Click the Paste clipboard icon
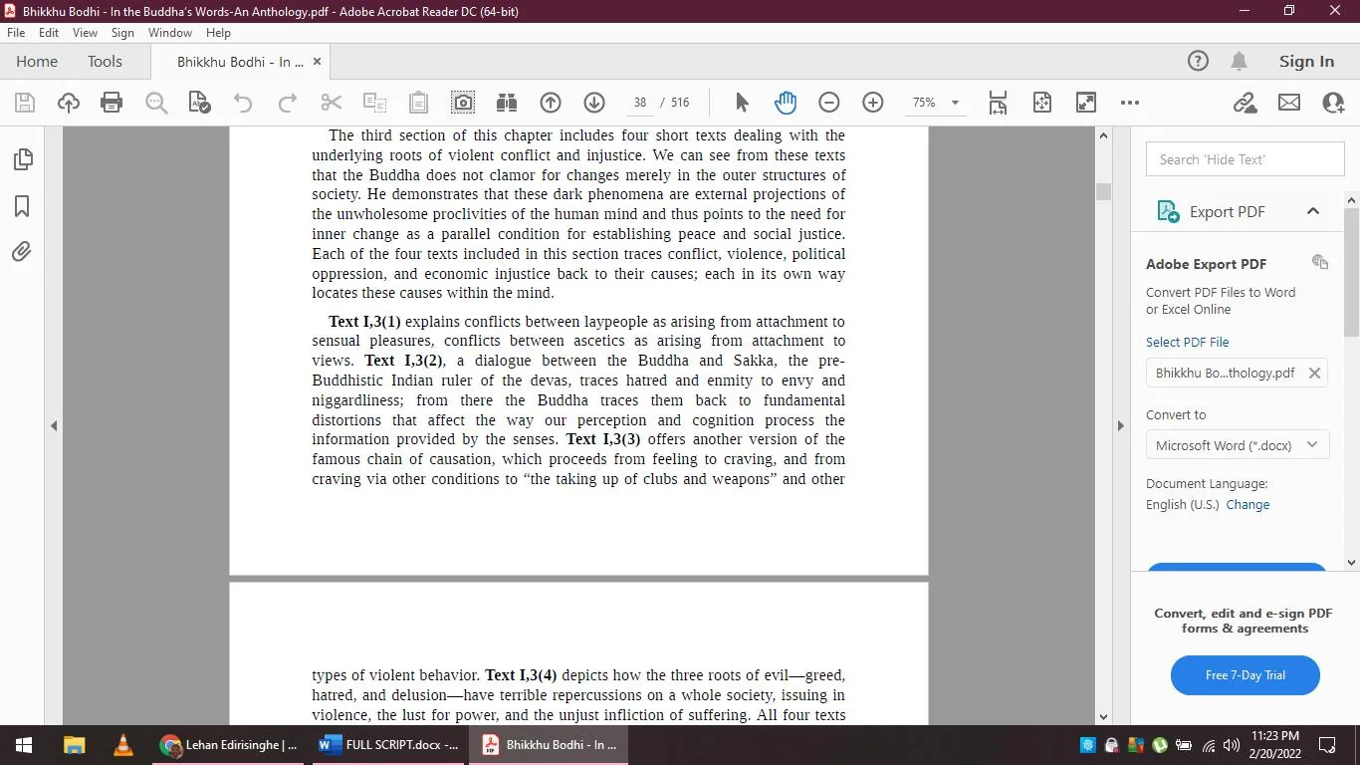The height and width of the screenshot is (765, 1360). pyautogui.click(x=419, y=103)
